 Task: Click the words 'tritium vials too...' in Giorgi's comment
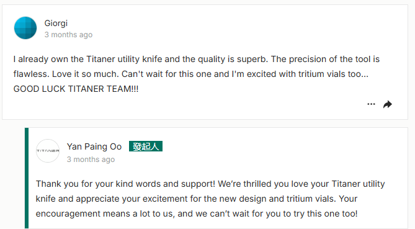click(x=333, y=74)
